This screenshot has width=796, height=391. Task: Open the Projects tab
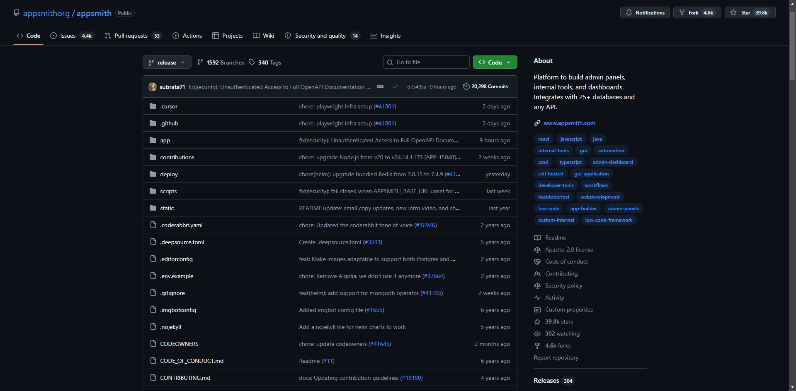coord(228,36)
